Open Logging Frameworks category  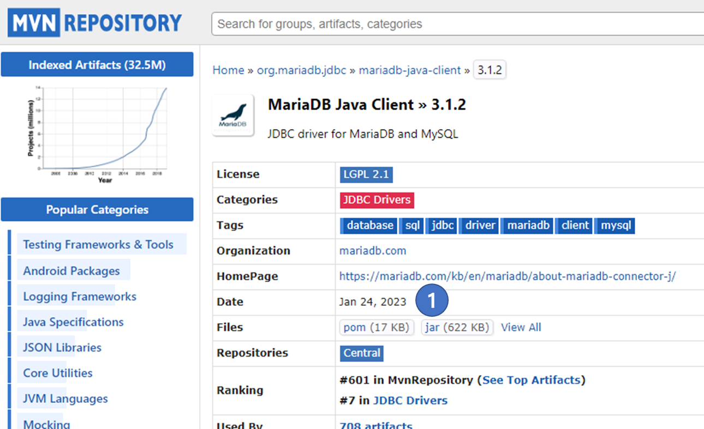(x=80, y=297)
